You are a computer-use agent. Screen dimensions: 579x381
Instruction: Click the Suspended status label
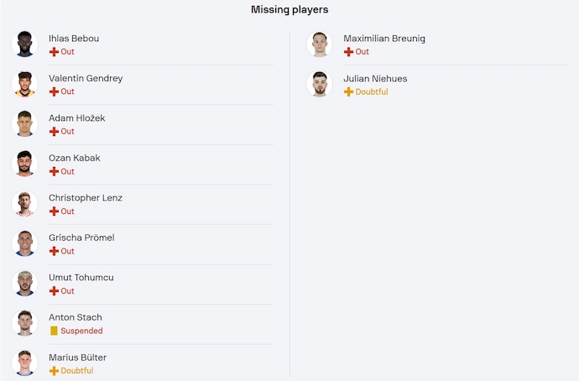click(81, 331)
